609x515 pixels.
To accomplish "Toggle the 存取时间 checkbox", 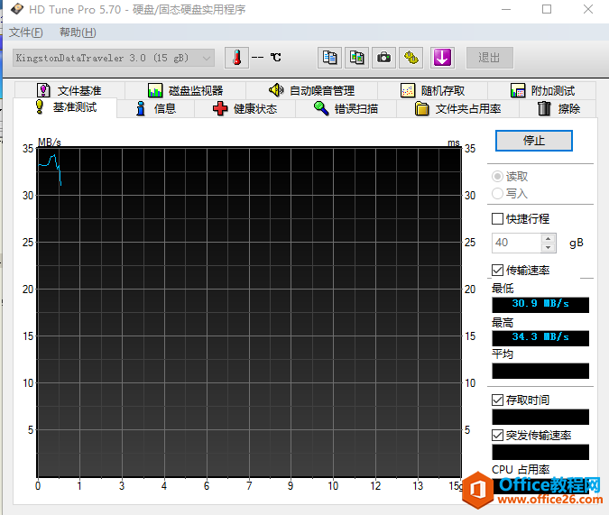I will (497, 400).
